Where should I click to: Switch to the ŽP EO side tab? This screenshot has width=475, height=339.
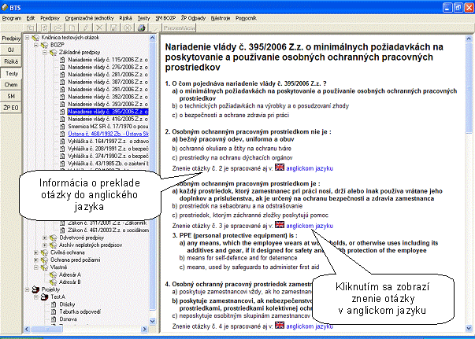click(11, 108)
